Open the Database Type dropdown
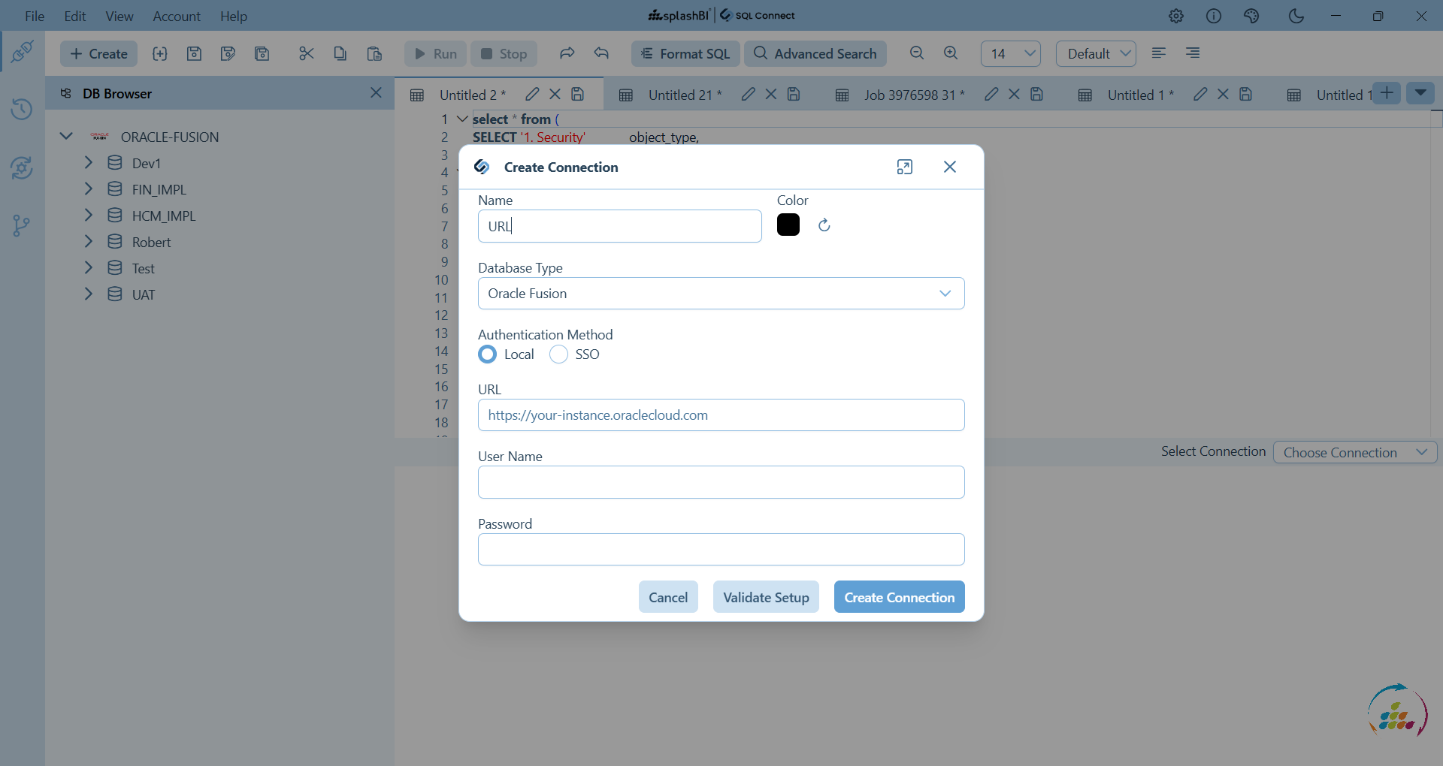 click(x=721, y=294)
